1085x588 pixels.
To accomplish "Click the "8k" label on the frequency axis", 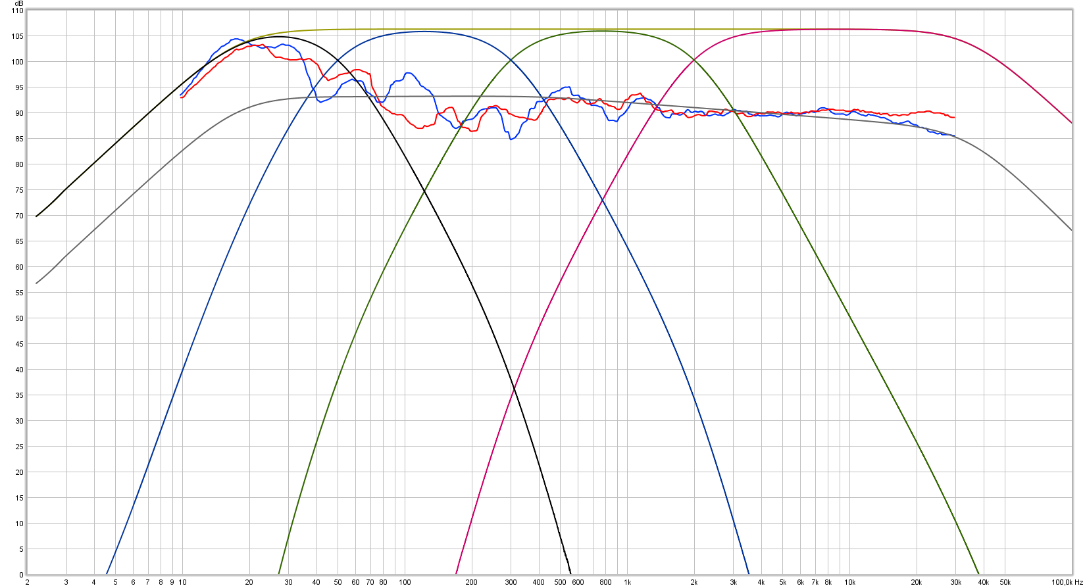I will pyautogui.click(x=828, y=582).
